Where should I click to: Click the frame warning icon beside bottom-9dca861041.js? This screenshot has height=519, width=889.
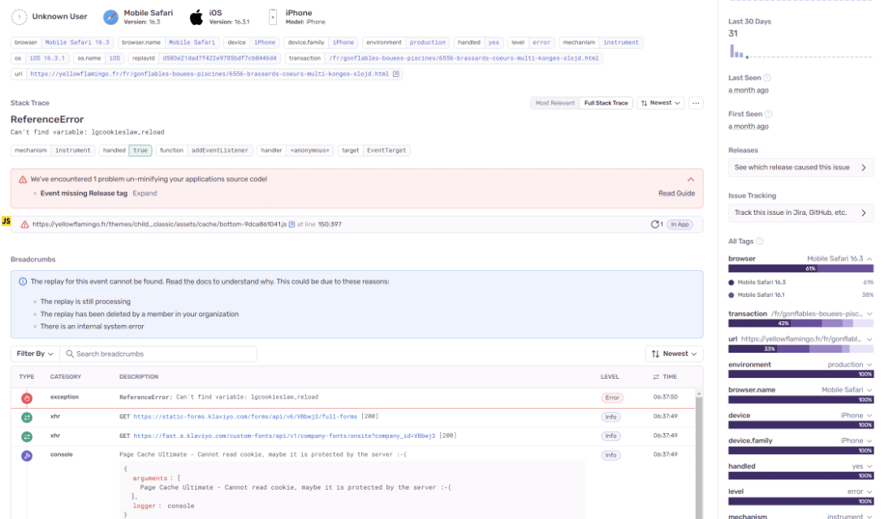(x=25, y=225)
